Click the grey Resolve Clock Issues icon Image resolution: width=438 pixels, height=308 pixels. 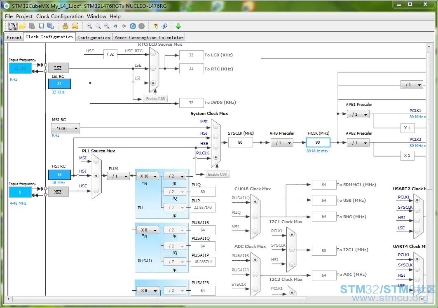tap(142, 26)
